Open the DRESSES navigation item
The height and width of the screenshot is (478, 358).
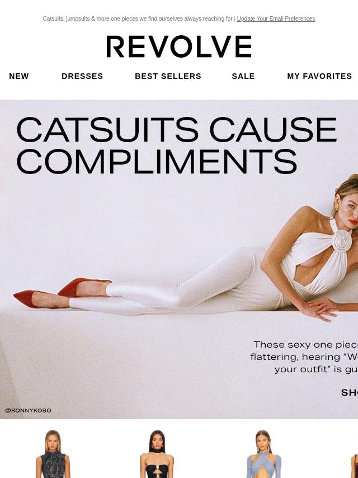(x=82, y=76)
